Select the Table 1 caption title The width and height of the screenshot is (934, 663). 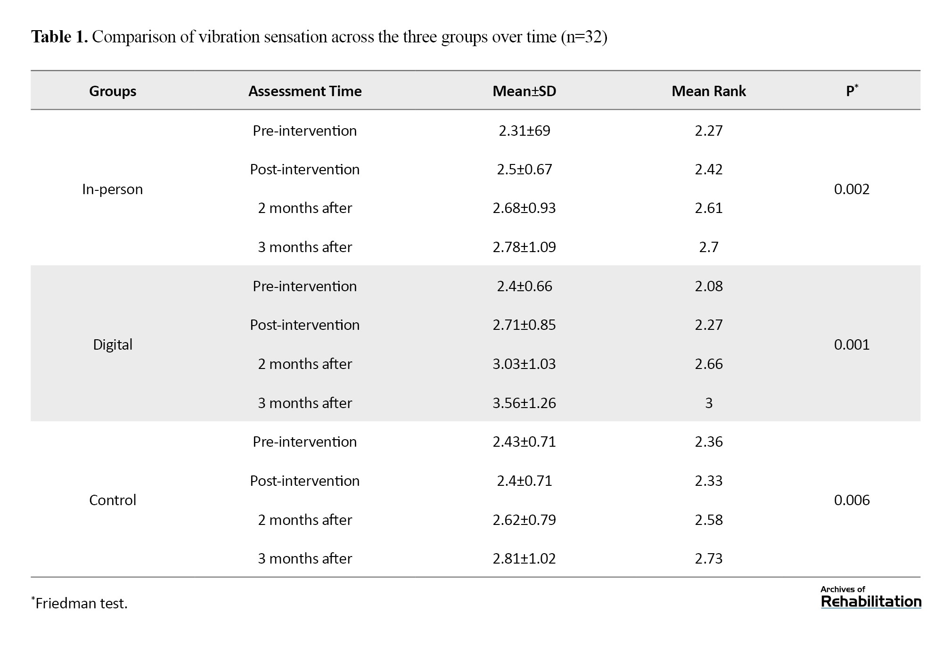(319, 37)
